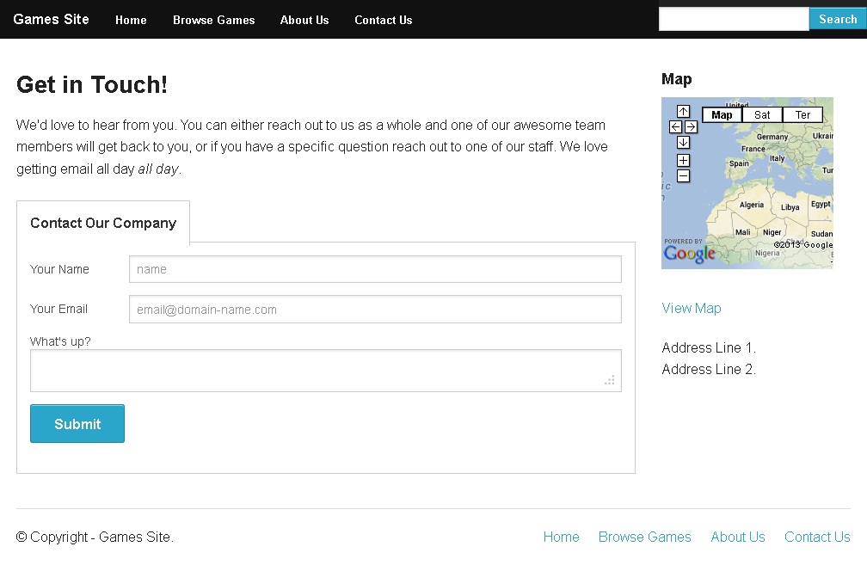Pan the map to the left
This screenshot has height=565, width=867.
674,126
